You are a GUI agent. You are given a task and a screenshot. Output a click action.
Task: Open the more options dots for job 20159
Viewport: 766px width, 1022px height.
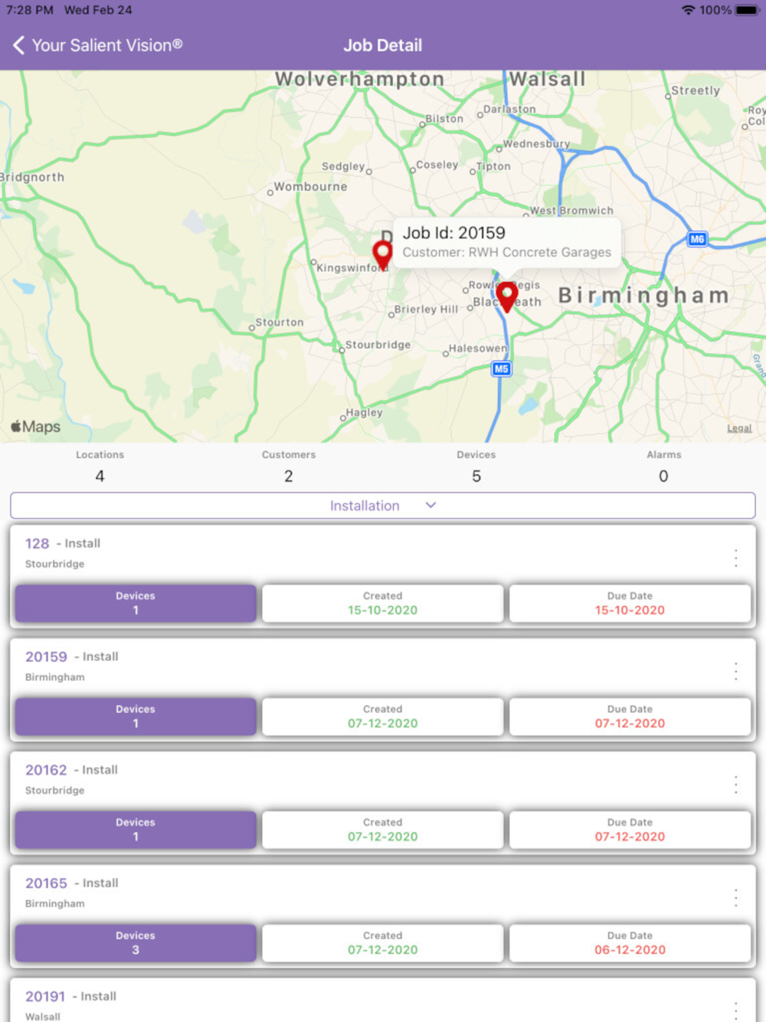735,671
